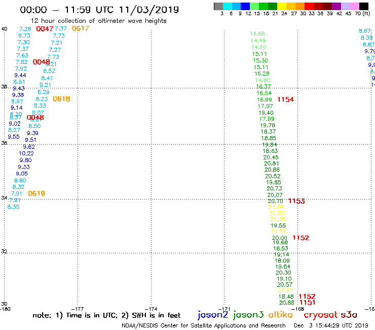Select the wave height reading '6.73'
This screenshot has height=330, width=375.
[24, 36]
